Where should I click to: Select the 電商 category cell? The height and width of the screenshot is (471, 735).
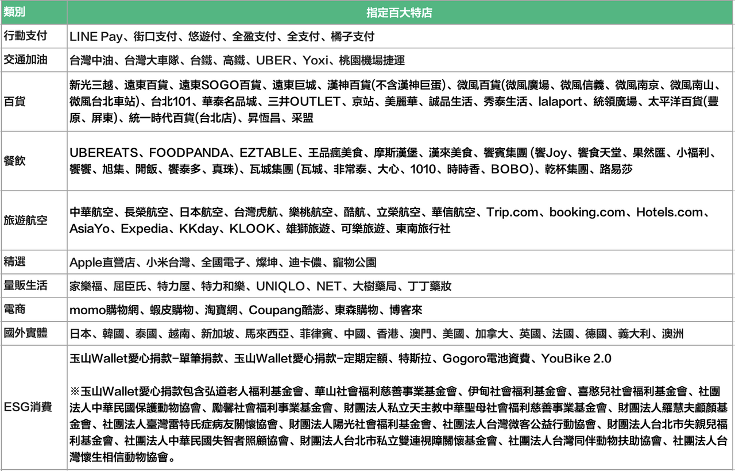point(33,310)
